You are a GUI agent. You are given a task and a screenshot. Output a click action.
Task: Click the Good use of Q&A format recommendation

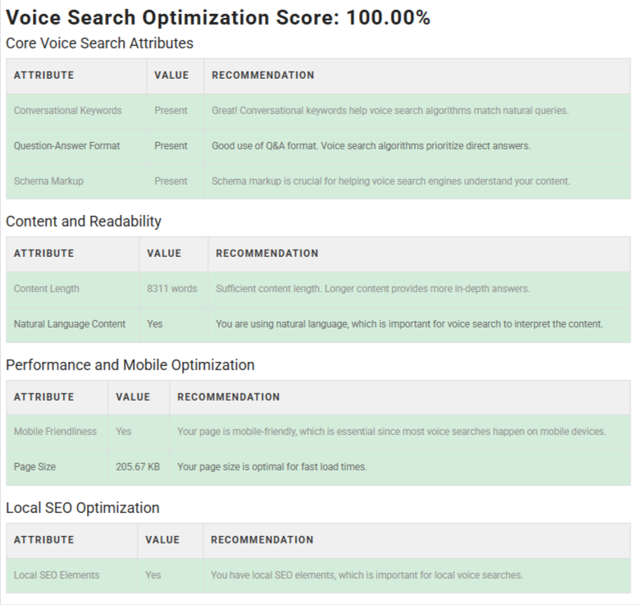[371, 146]
